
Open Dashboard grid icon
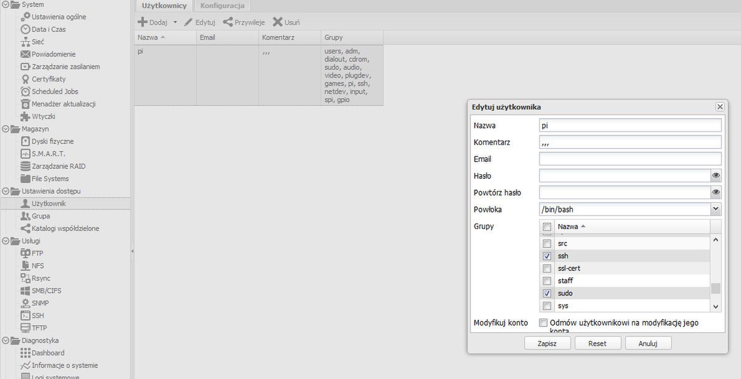point(25,352)
